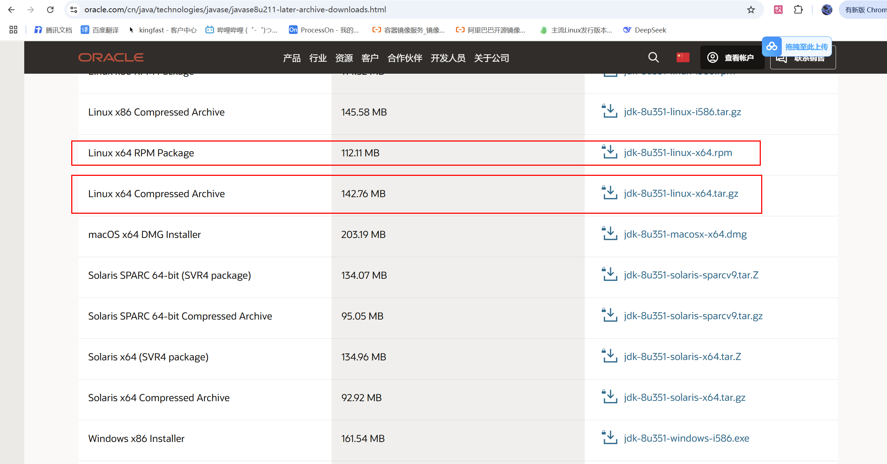Select 'Linux x86 Compressed Archive' text

click(x=156, y=112)
